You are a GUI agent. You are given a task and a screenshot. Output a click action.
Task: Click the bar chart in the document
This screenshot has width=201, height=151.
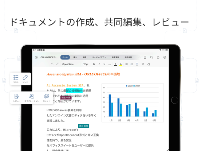133,103
